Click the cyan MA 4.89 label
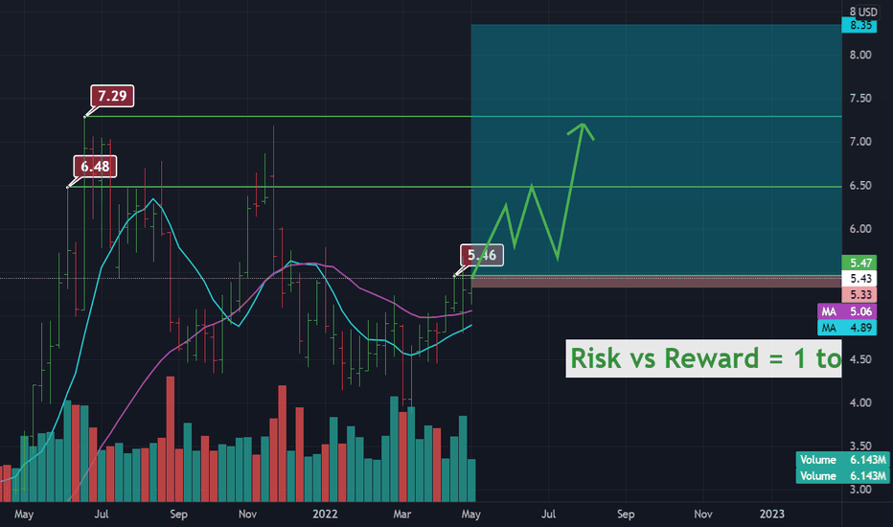 (846, 328)
